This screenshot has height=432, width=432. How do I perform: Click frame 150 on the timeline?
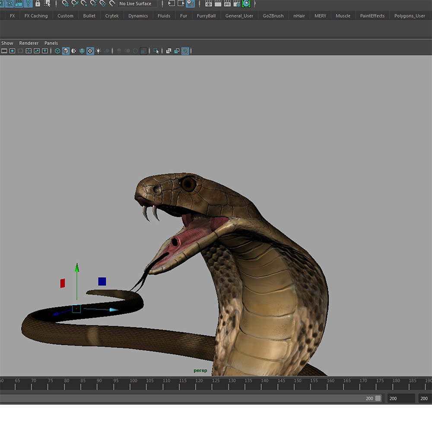[x=298, y=381]
